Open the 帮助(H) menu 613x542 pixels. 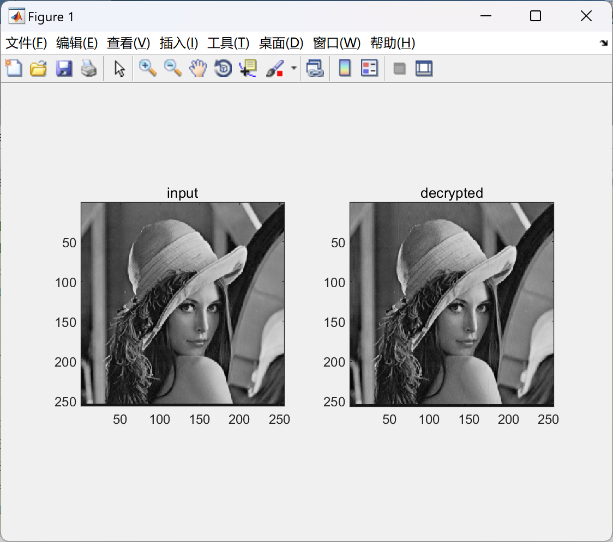[393, 43]
